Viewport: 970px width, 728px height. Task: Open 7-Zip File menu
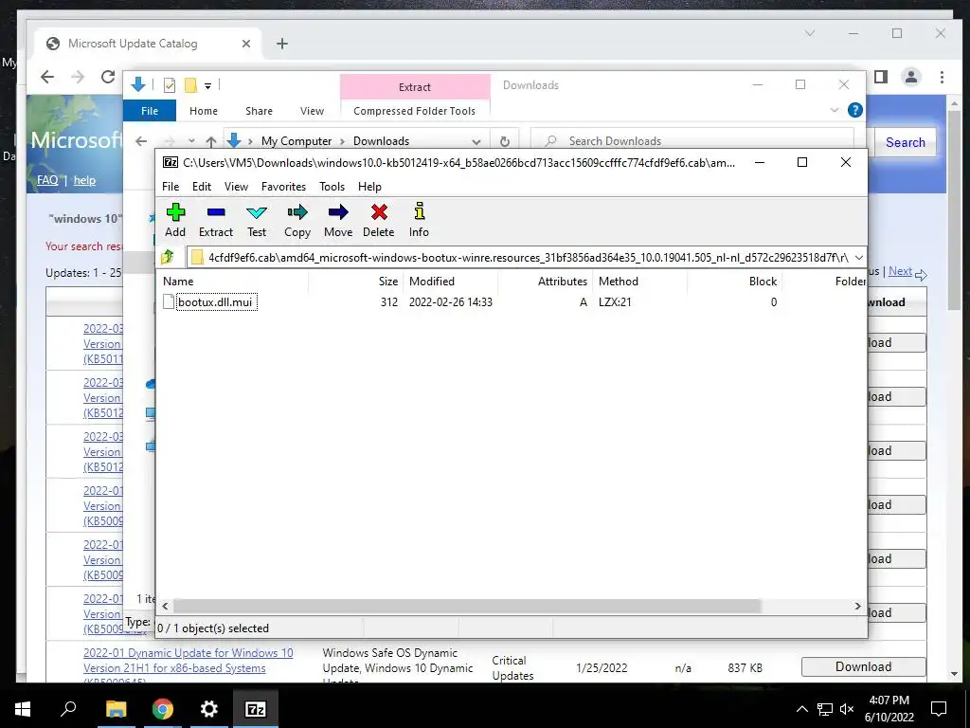[x=171, y=187]
